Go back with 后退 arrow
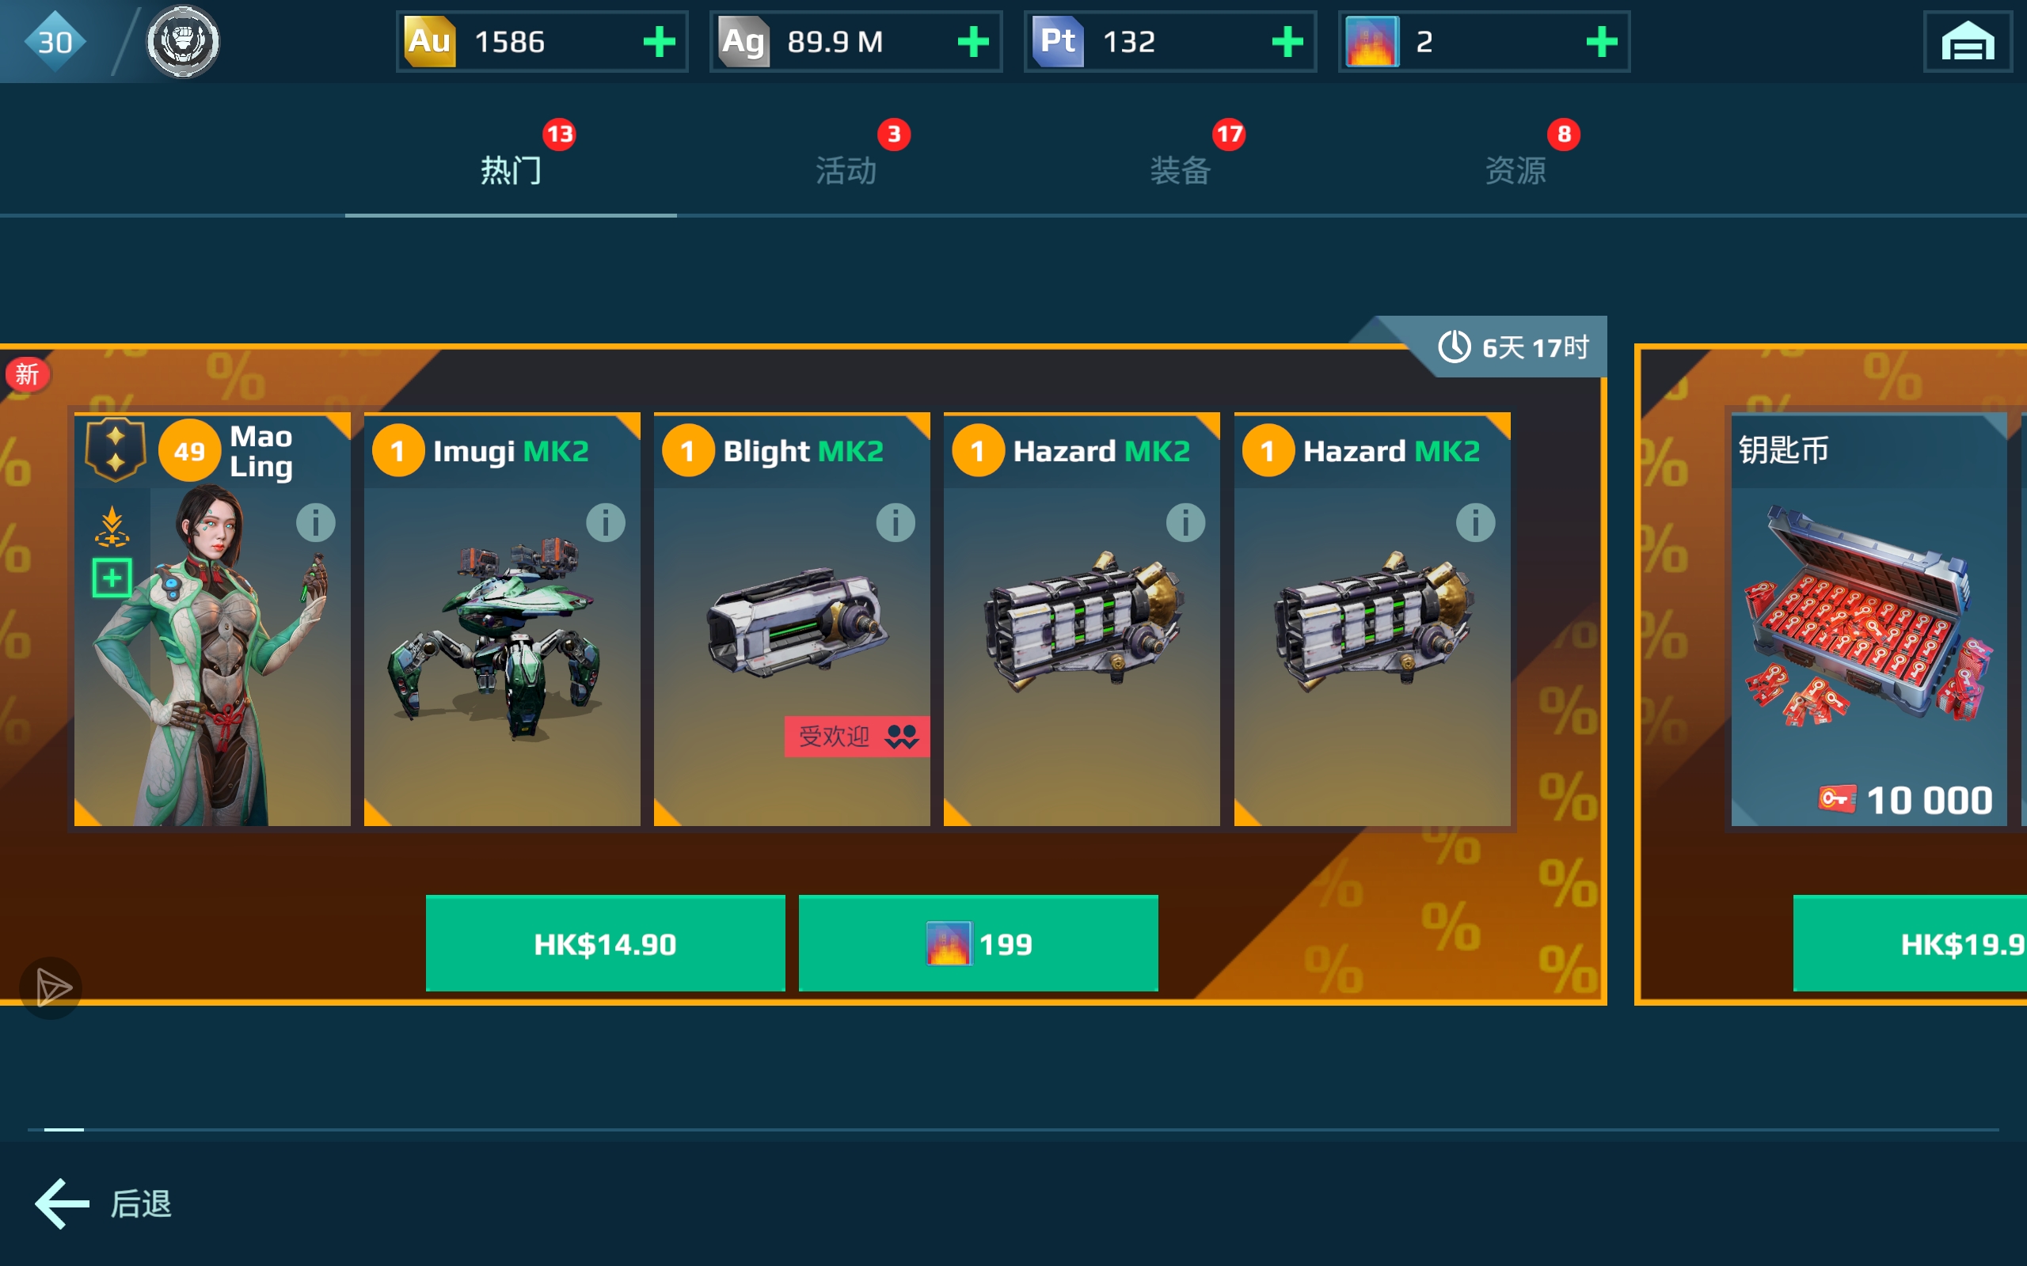This screenshot has height=1266, width=2027. coord(103,1204)
